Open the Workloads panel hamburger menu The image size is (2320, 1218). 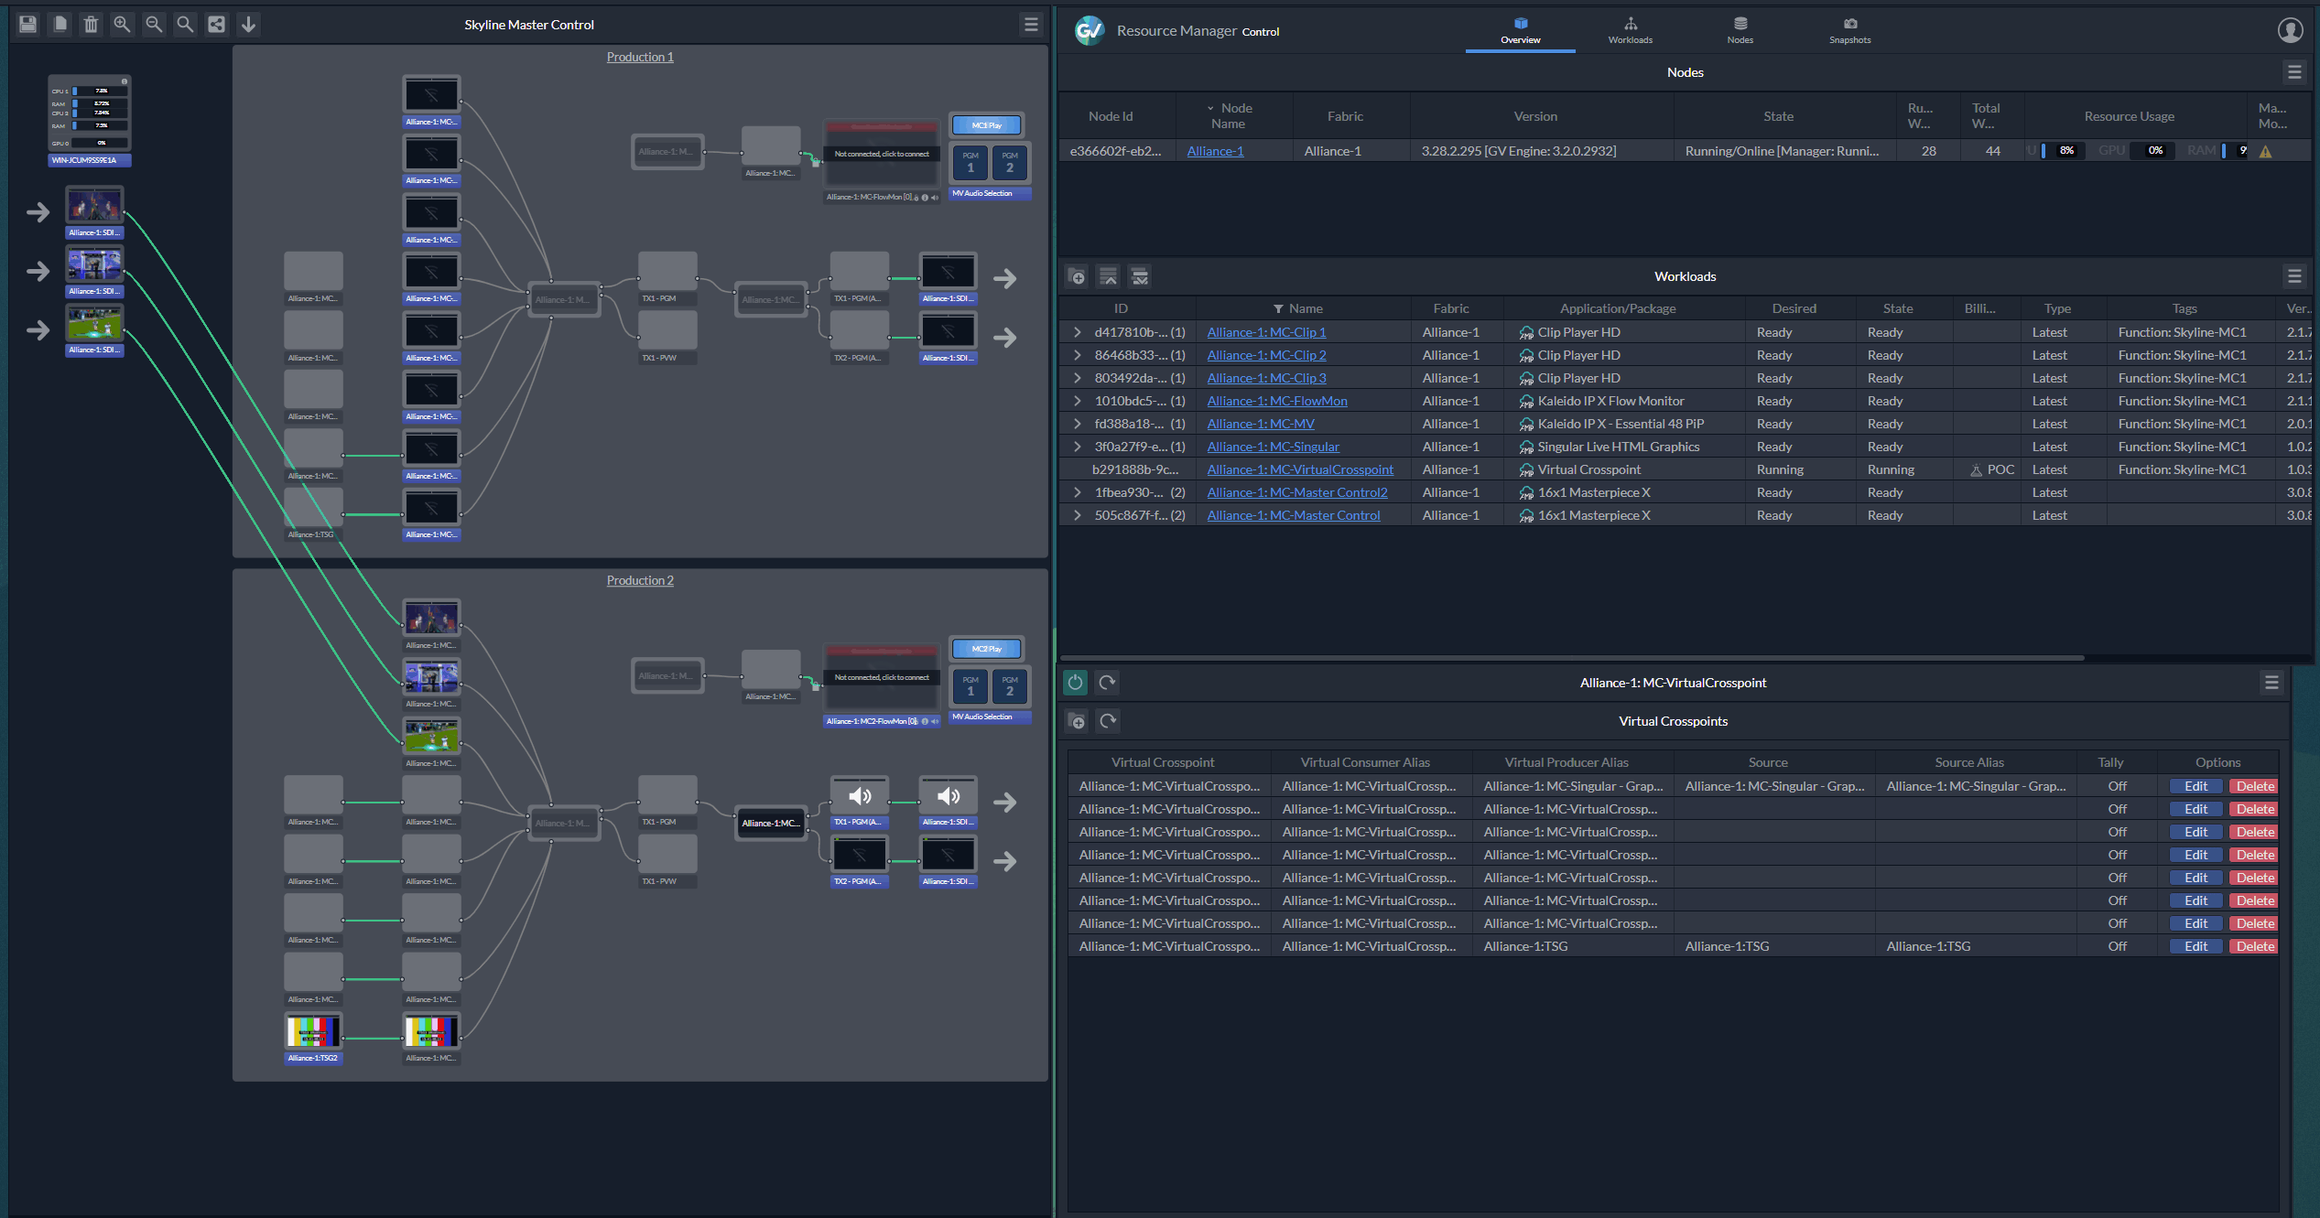(2293, 275)
